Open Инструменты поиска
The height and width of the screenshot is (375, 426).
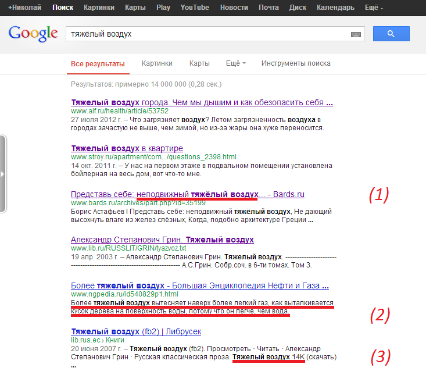[296, 63]
